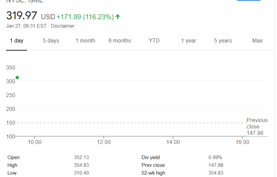Click the +171.99 (116.23%) price change
Image resolution: width=277 pixels, height=177 pixels.
(x=85, y=17)
